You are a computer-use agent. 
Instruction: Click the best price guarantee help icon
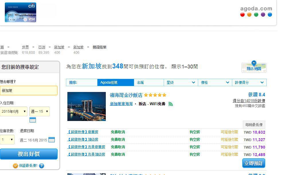click(x=42, y=166)
